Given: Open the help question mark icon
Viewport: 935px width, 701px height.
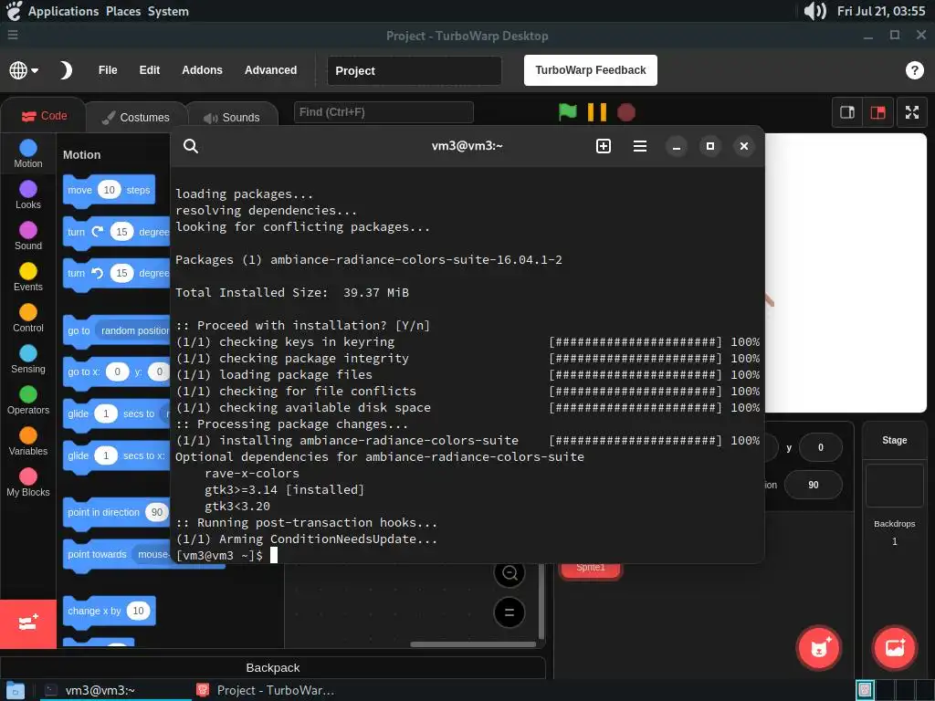Looking at the screenshot, I should coord(914,70).
